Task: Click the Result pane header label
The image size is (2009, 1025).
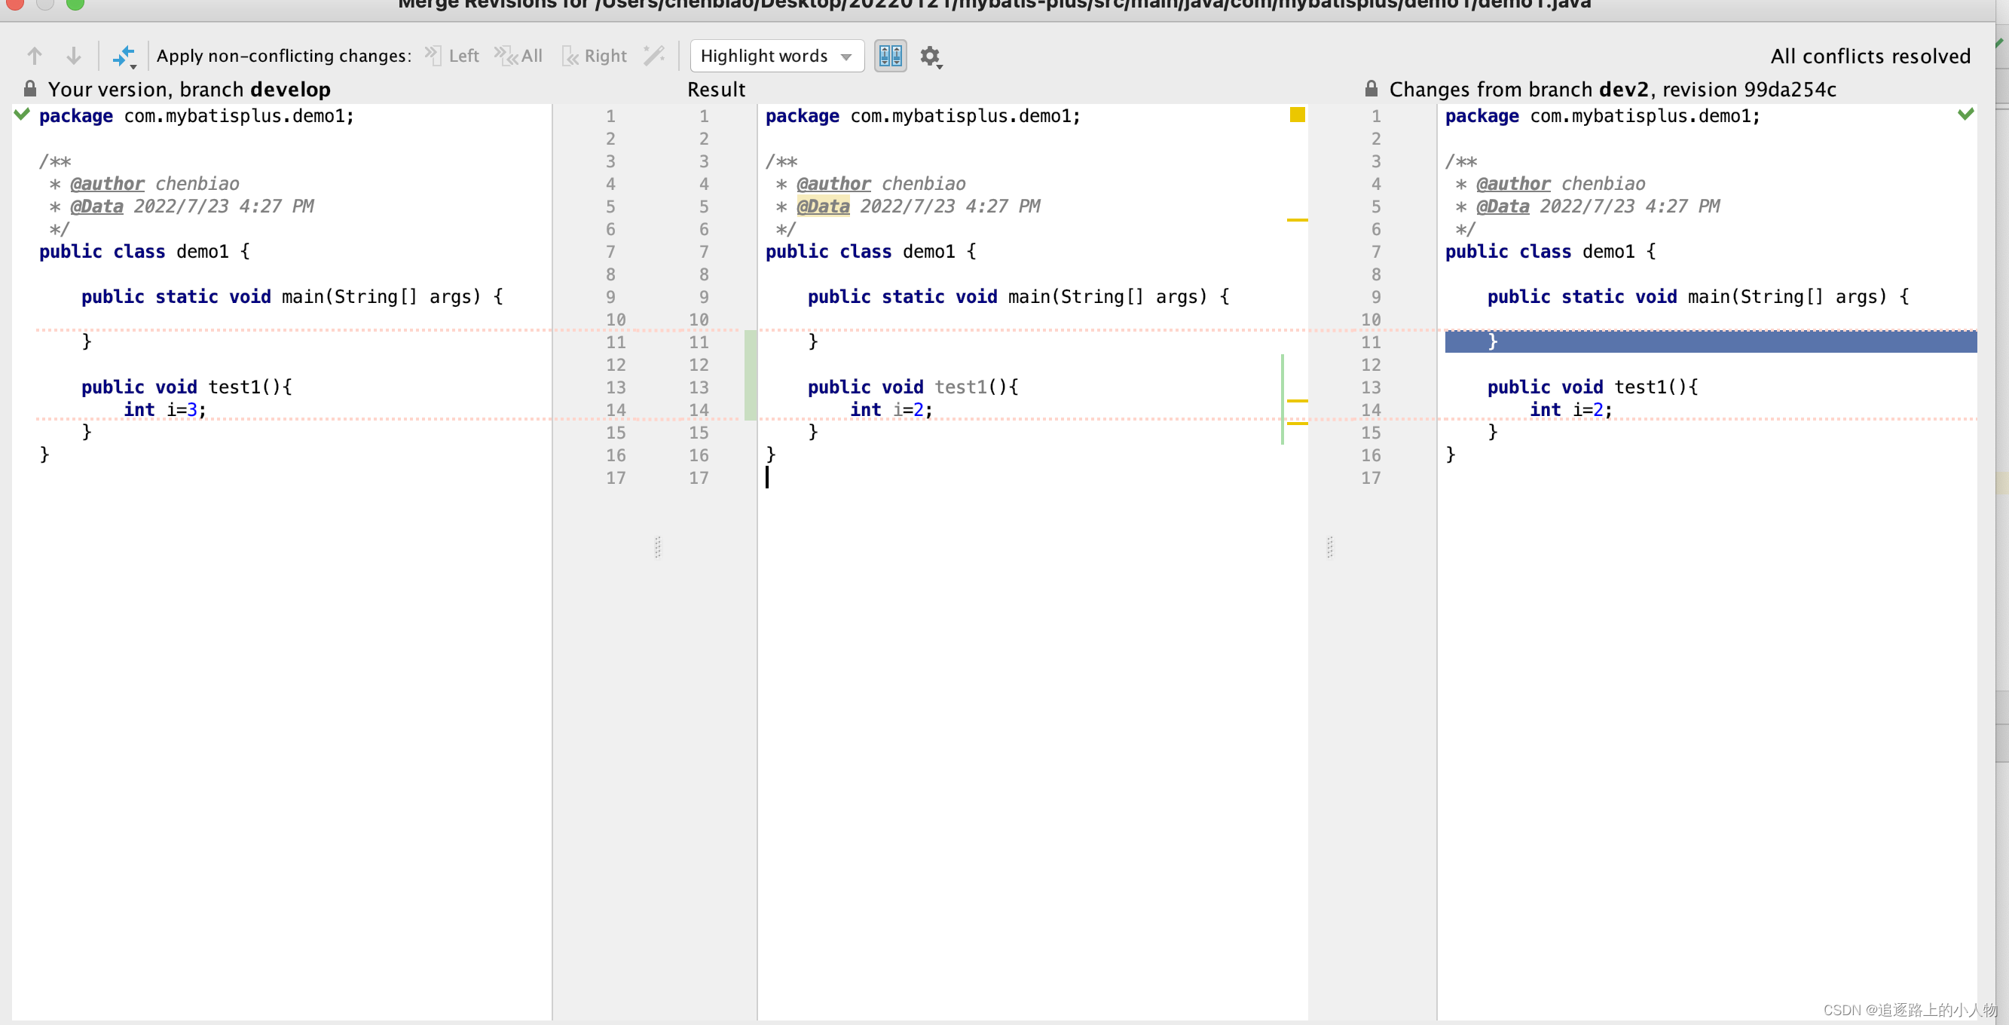Action: click(x=716, y=90)
